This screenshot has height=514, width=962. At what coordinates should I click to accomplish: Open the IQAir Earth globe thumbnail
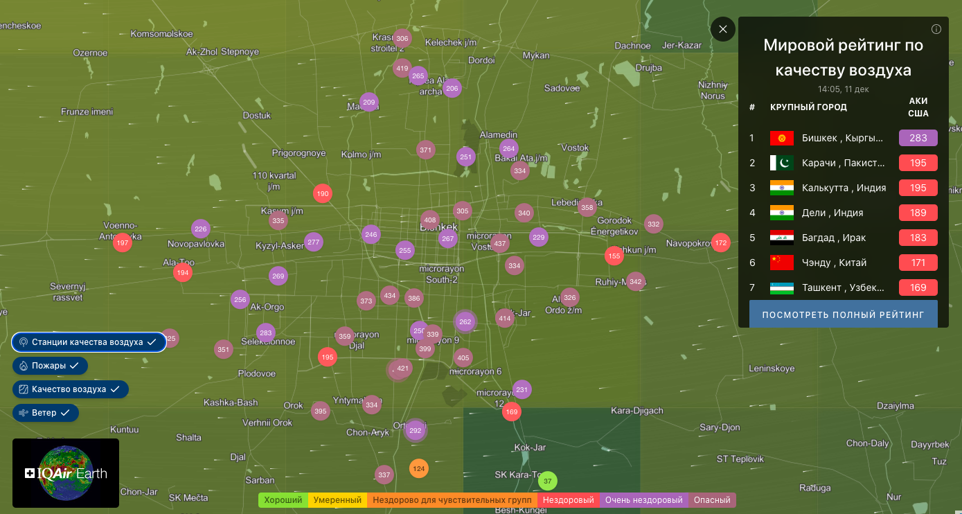66,473
